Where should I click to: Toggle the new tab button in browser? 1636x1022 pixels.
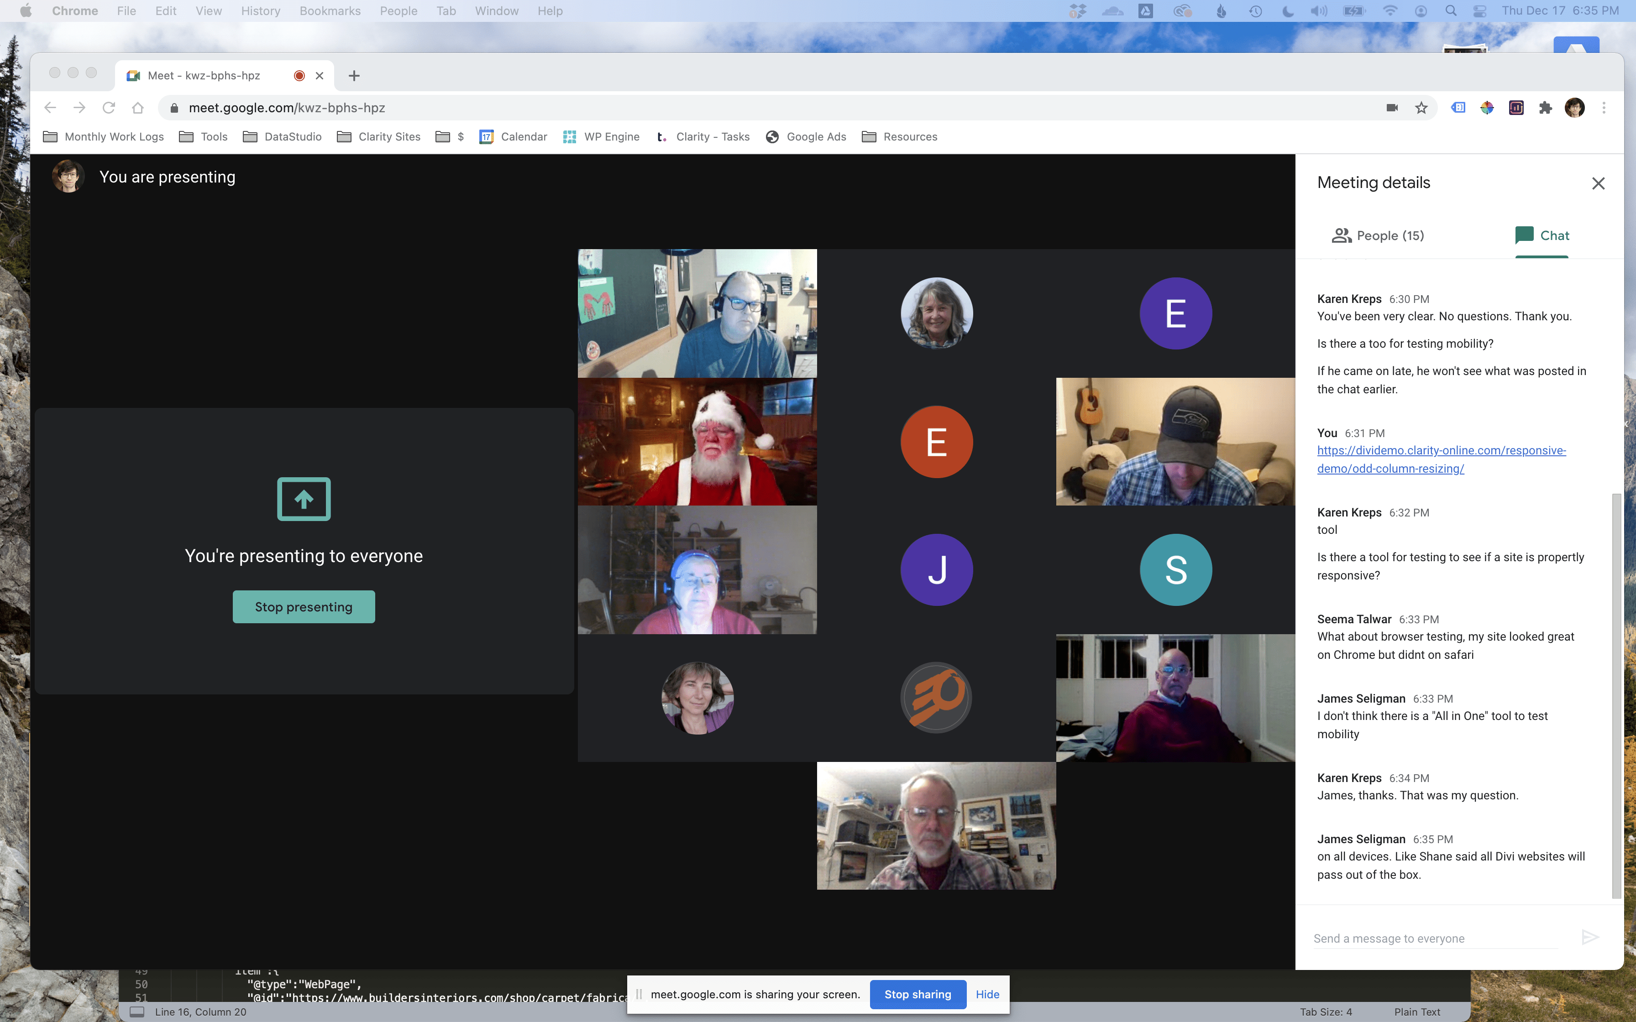click(x=355, y=75)
